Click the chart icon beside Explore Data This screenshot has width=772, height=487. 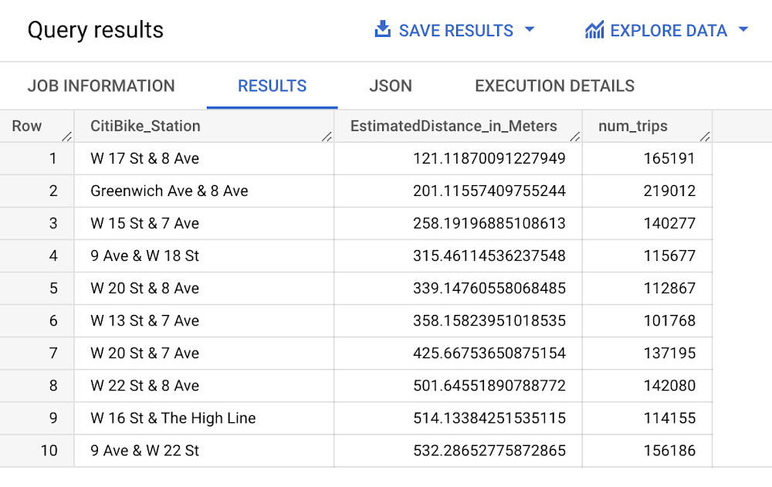pyautogui.click(x=594, y=30)
